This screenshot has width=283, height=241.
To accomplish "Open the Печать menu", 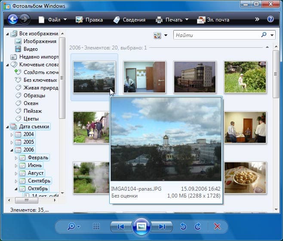I will (x=172, y=19).
